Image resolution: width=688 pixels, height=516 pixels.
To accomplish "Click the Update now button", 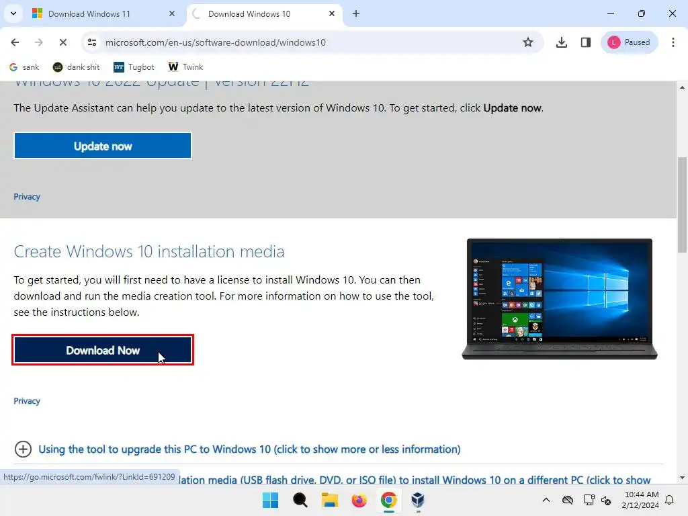I will 103,146.
